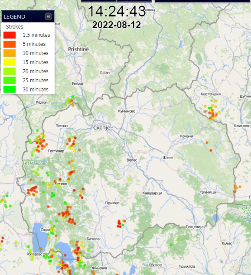Click the lone yellow stroke dot south of Велес
The height and width of the screenshot is (275, 251).
click(129, 179)
